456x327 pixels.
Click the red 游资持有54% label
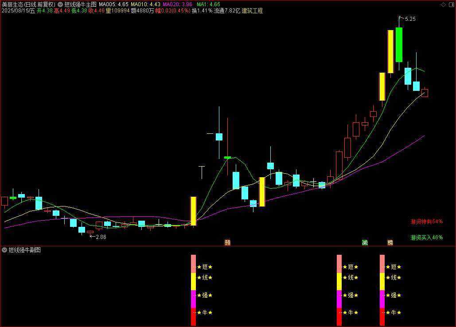(x=426, y=222)
